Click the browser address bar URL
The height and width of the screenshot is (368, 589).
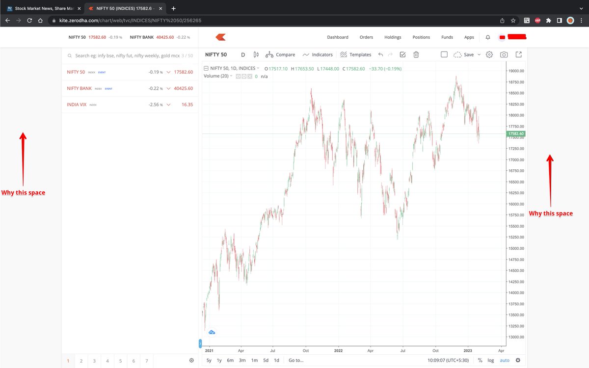(130, 21)
